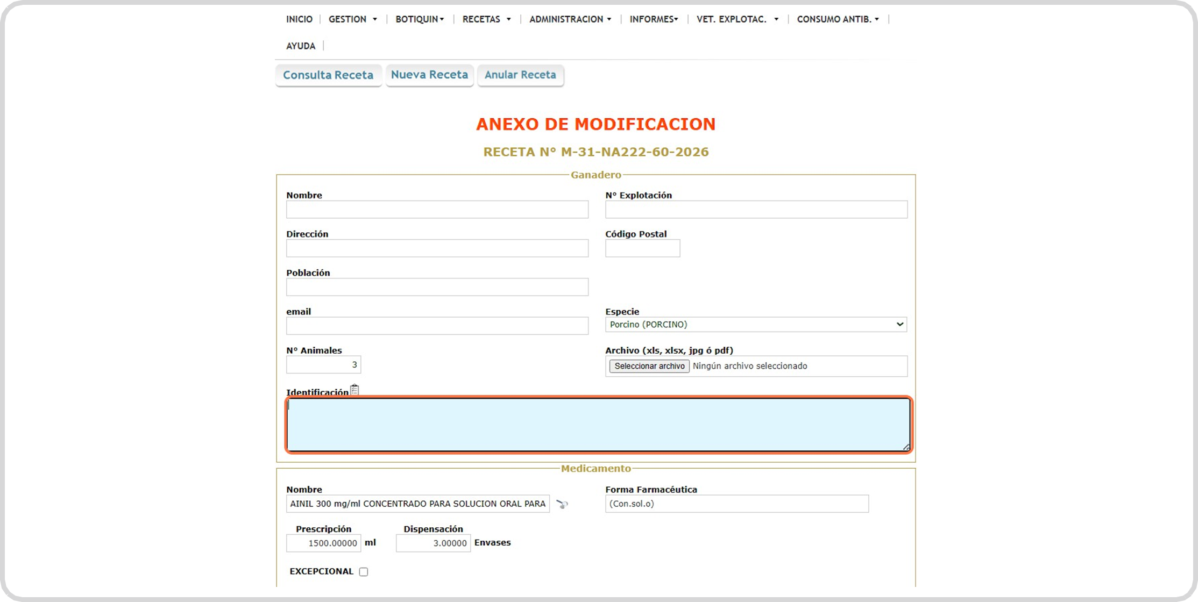Image resolution: width=1198 pixels, height=602 pixels.
Task: Open the RECETAS menu
Action: click(486, 19)
